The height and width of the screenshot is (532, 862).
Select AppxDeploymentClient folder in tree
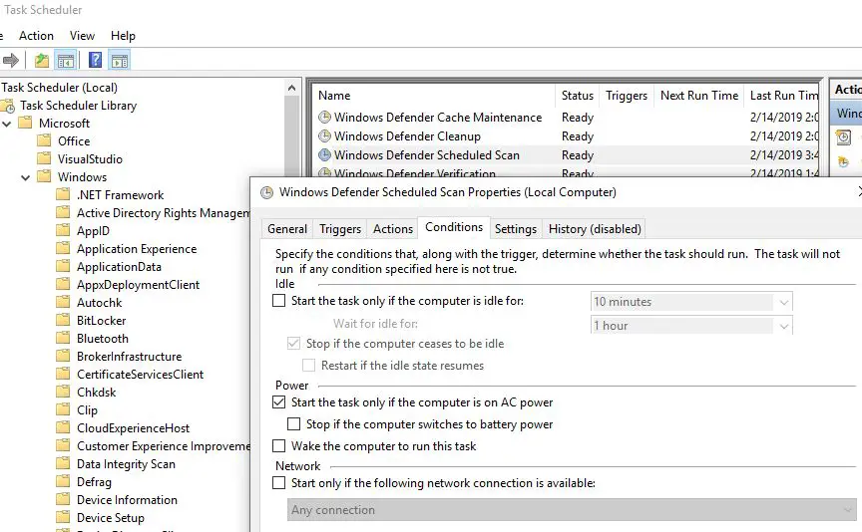(x=138, y=284)
